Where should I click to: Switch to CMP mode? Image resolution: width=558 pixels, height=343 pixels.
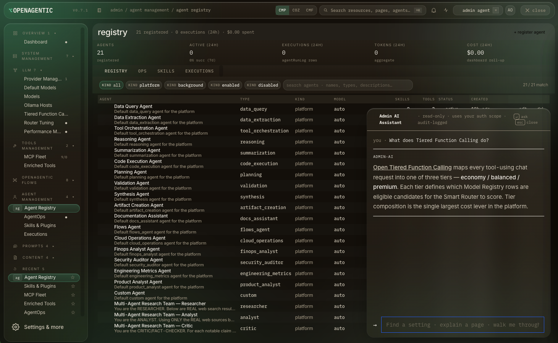(x=282, y=10)
